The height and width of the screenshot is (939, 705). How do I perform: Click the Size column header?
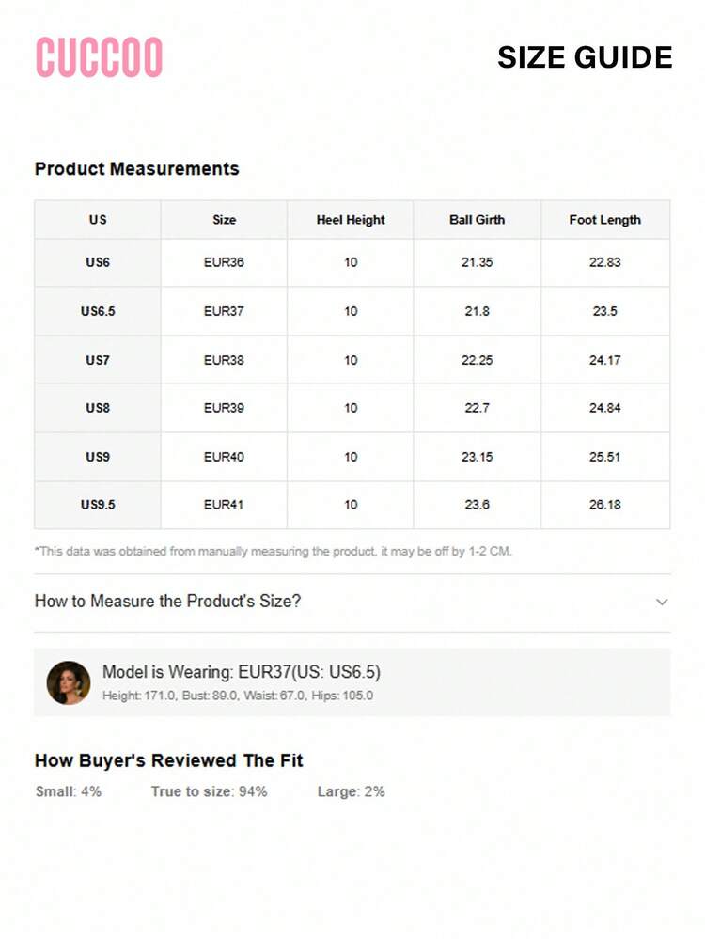tap(224, 220)
